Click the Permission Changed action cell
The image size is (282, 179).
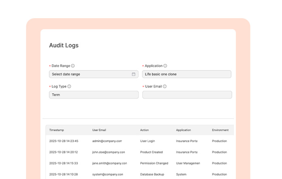click(154, 163)
